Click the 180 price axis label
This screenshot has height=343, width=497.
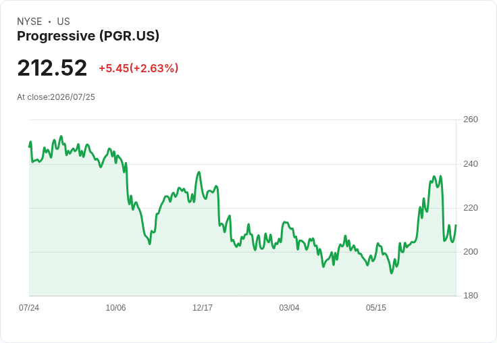click(471, 296)
